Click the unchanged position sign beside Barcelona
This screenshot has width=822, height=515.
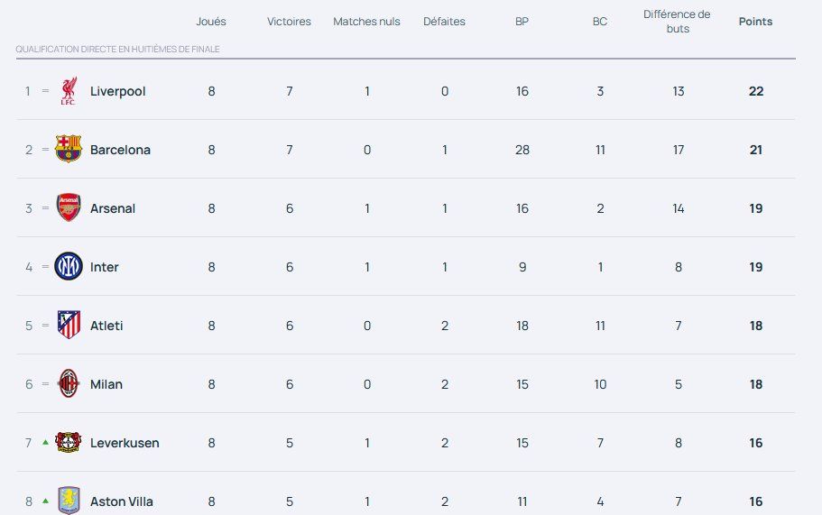46,150
